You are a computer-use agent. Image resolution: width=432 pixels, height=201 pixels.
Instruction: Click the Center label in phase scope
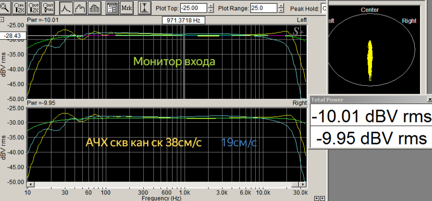coord(370,10)
